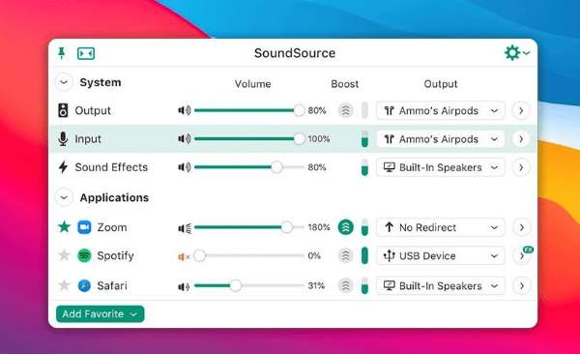
Task: Enable Boost for Safari
Action: (346, 286)
